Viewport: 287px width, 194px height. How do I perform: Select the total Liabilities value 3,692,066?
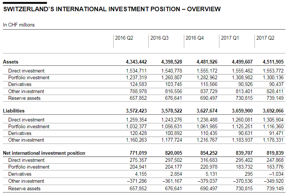point(273,111)
